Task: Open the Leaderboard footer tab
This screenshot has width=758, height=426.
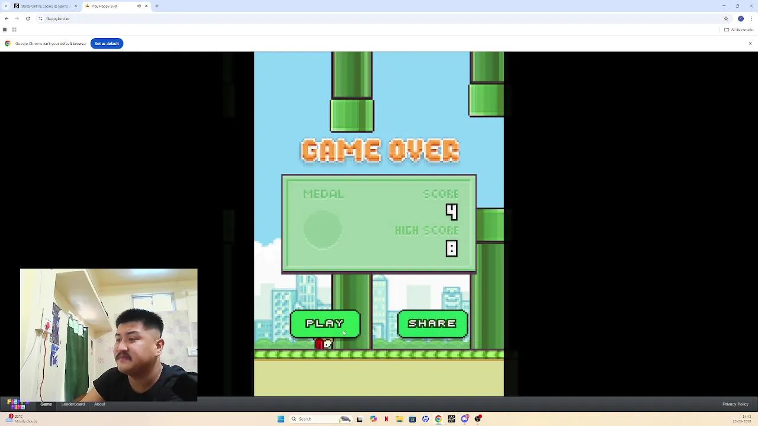Action: coord(73,404)
